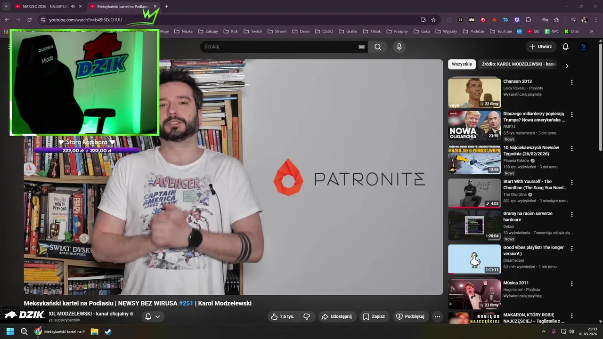This screenshot has width=603, height=339.
Task: Open the Nauka bookmarks folder
Action: [183, 32]
